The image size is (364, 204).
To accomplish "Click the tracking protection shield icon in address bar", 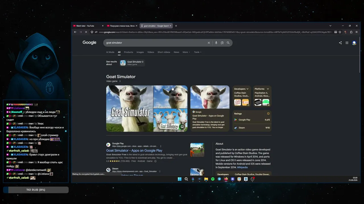I will pos(92,32).
